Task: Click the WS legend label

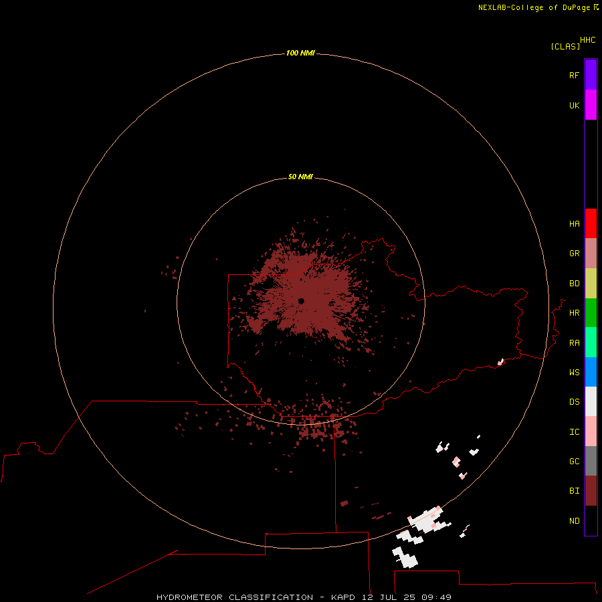Action: 575,372
